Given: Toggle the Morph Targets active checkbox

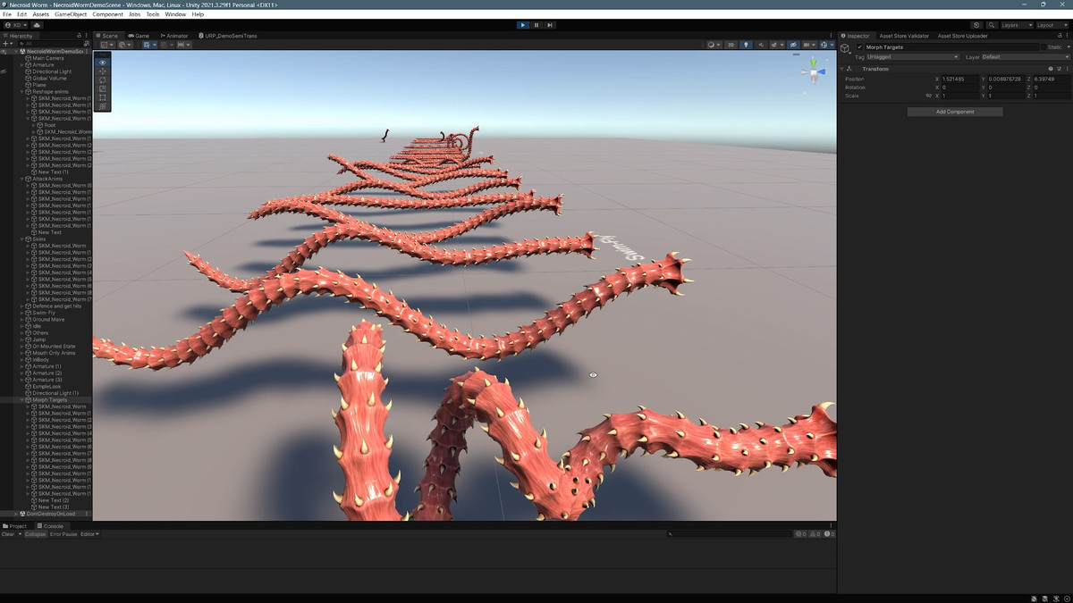Looking at the screenshot, I should (860, 47).
